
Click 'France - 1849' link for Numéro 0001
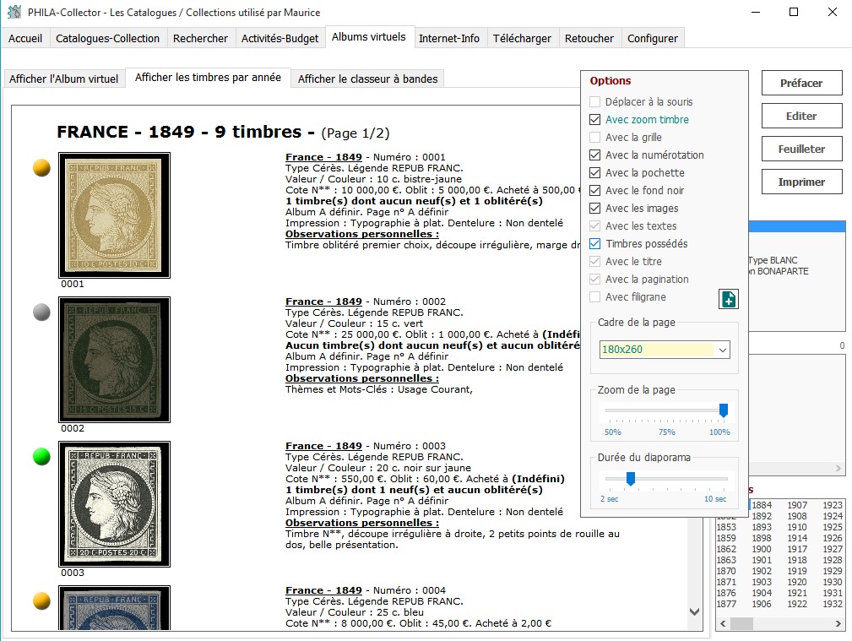[x=324, y=157]
